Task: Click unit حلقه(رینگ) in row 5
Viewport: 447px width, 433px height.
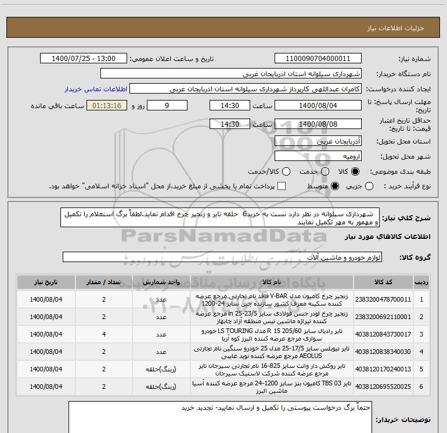Action: pos(161,369)
